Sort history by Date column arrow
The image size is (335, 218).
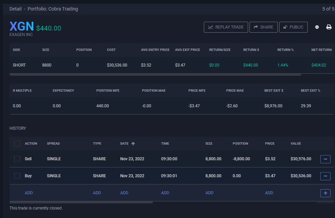point(133,144)
